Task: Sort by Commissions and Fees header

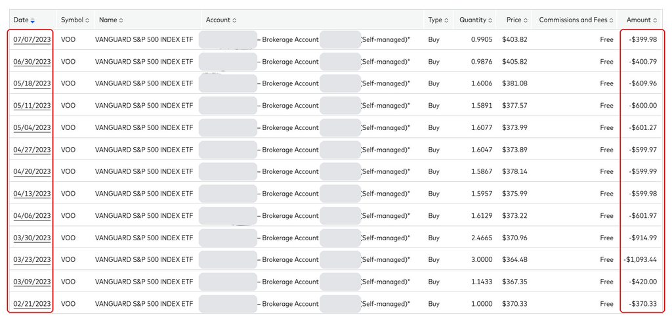Action: pyautogui.click(x=576, y=20)
